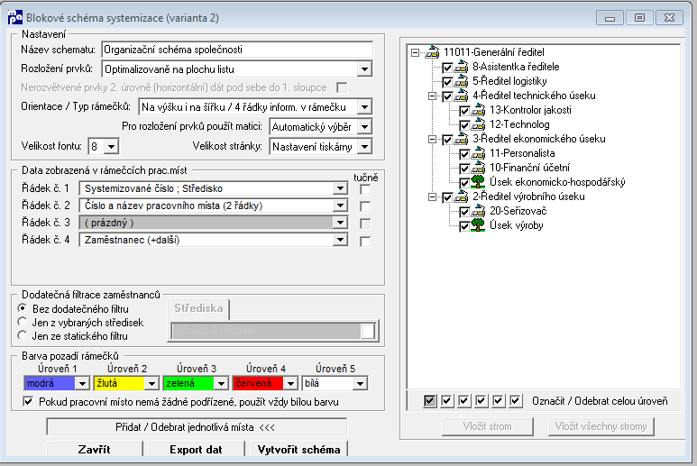Viewport: 697px width, 466px height.
Task: Collapse the 4-Ředitel technického úseku node
Action: coord(432,96)
